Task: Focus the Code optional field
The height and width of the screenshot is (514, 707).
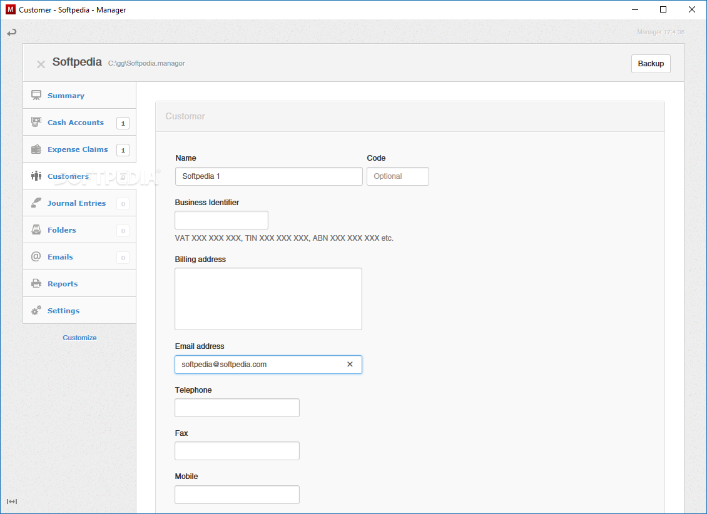Action: tap(398, 176)
